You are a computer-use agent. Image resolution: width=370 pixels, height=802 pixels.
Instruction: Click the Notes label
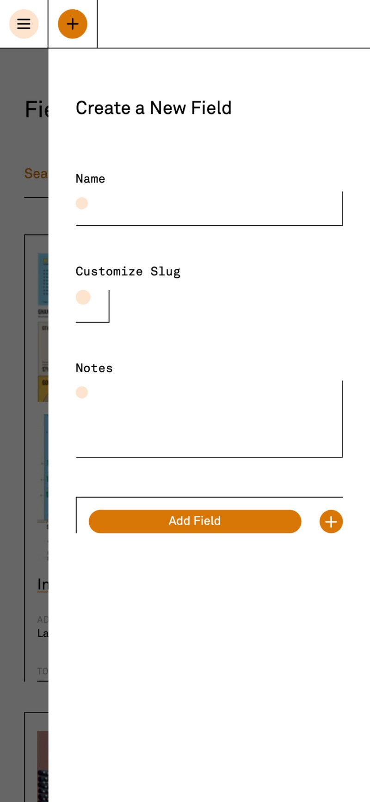[94, 368]
